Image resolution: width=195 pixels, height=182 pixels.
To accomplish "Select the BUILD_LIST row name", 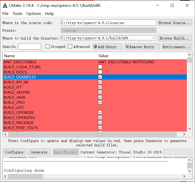I will coord(14,107).
